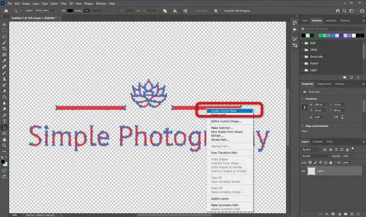Viewport: 366px width, 217px height.
Task: Expand the RGB swatch folder
Action: pyautogui.click(x=303, y=43)
